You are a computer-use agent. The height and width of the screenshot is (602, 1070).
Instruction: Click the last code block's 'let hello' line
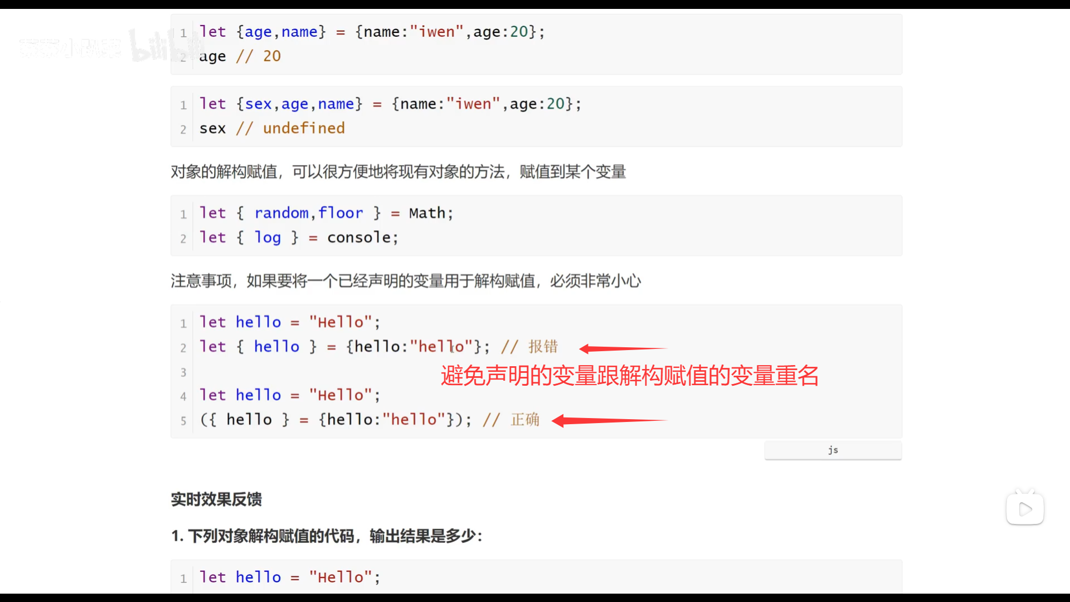(x=290, y=577)
